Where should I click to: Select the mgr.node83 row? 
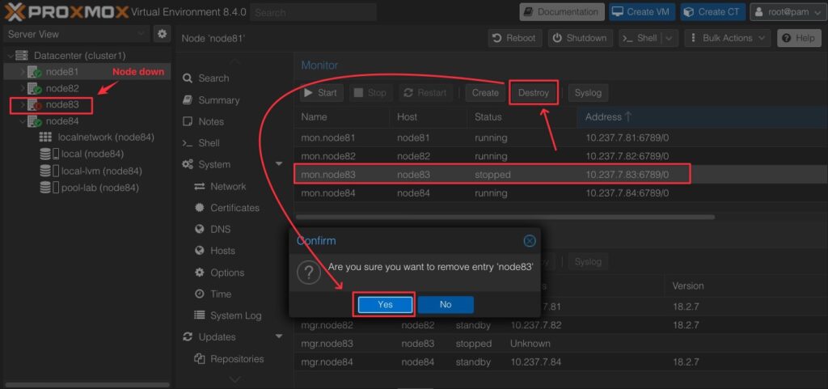click(561, 344)
